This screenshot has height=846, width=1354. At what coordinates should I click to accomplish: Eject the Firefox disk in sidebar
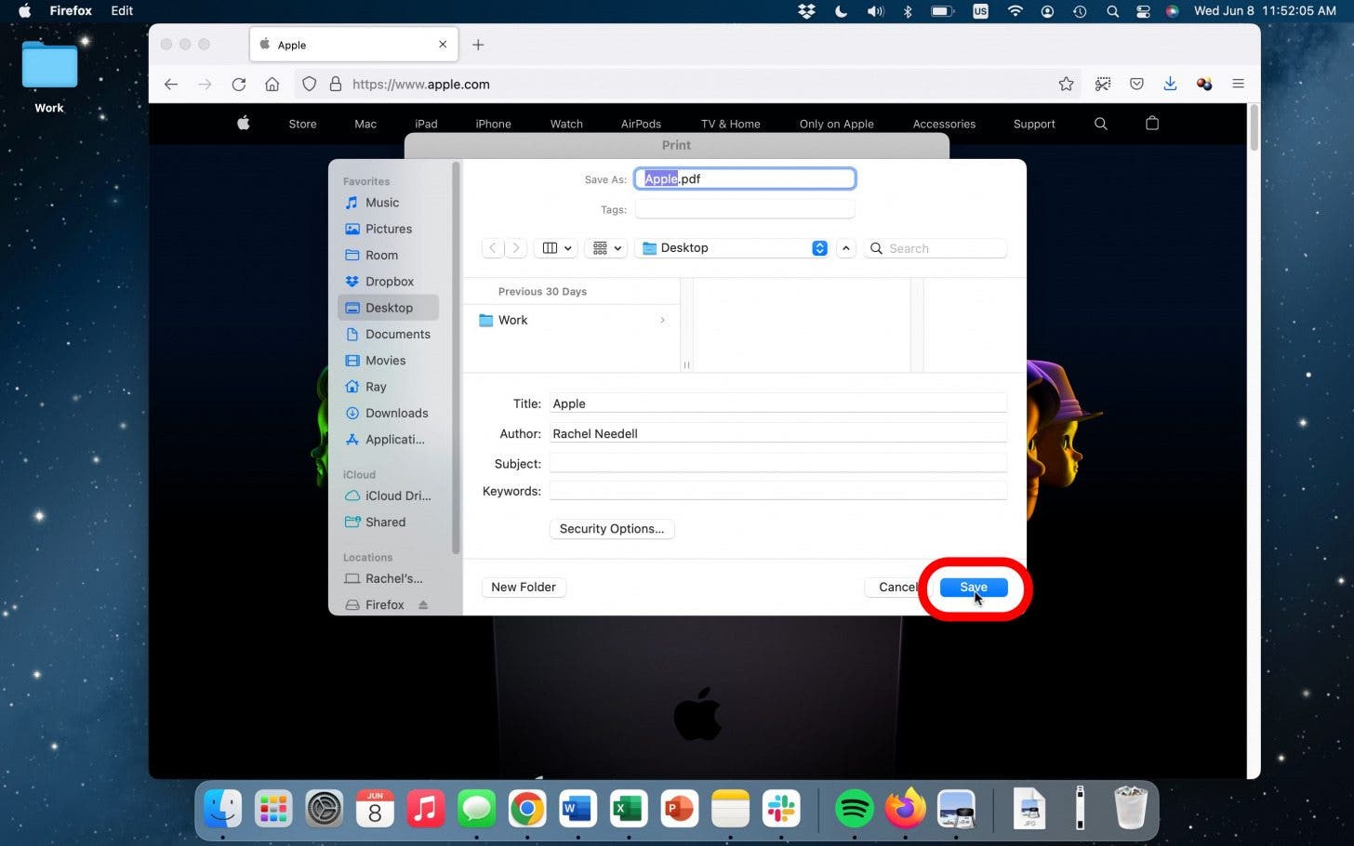[x=423, y=604]
